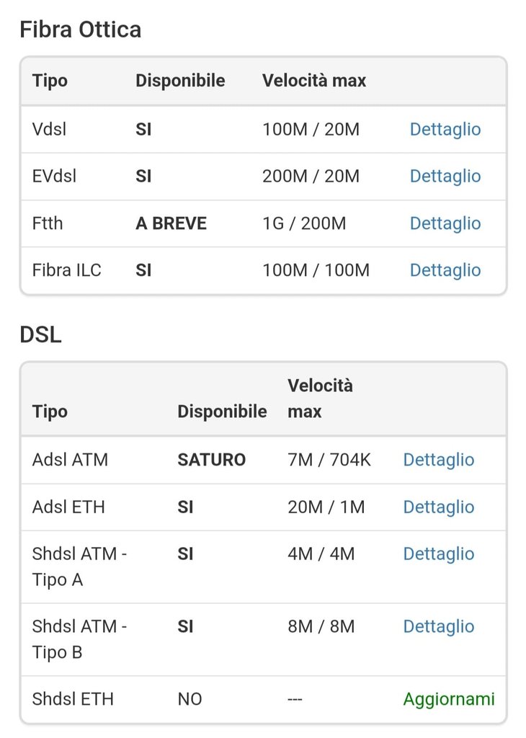Click Dettaglio in the Fibra ILC row
Viewport: 526px width, 738px height.
445,270
